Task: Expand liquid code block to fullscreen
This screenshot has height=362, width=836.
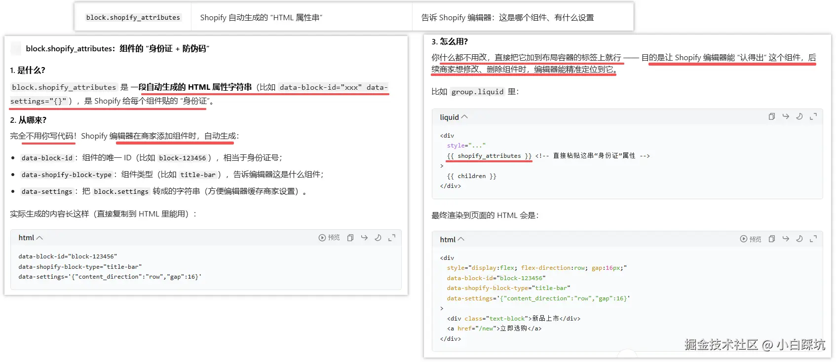Action: (813, 116)
